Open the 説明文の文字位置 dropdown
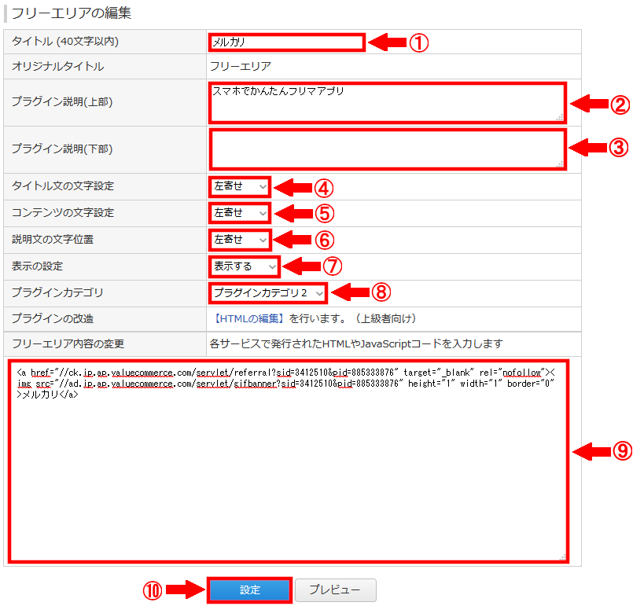Image resolution: width=633 pixels, height=606 pixels. pyautogui.click(x=240, y=240)
